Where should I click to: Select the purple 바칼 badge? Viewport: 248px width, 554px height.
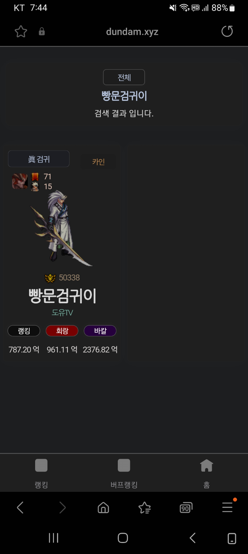click(x=100, y=331)
